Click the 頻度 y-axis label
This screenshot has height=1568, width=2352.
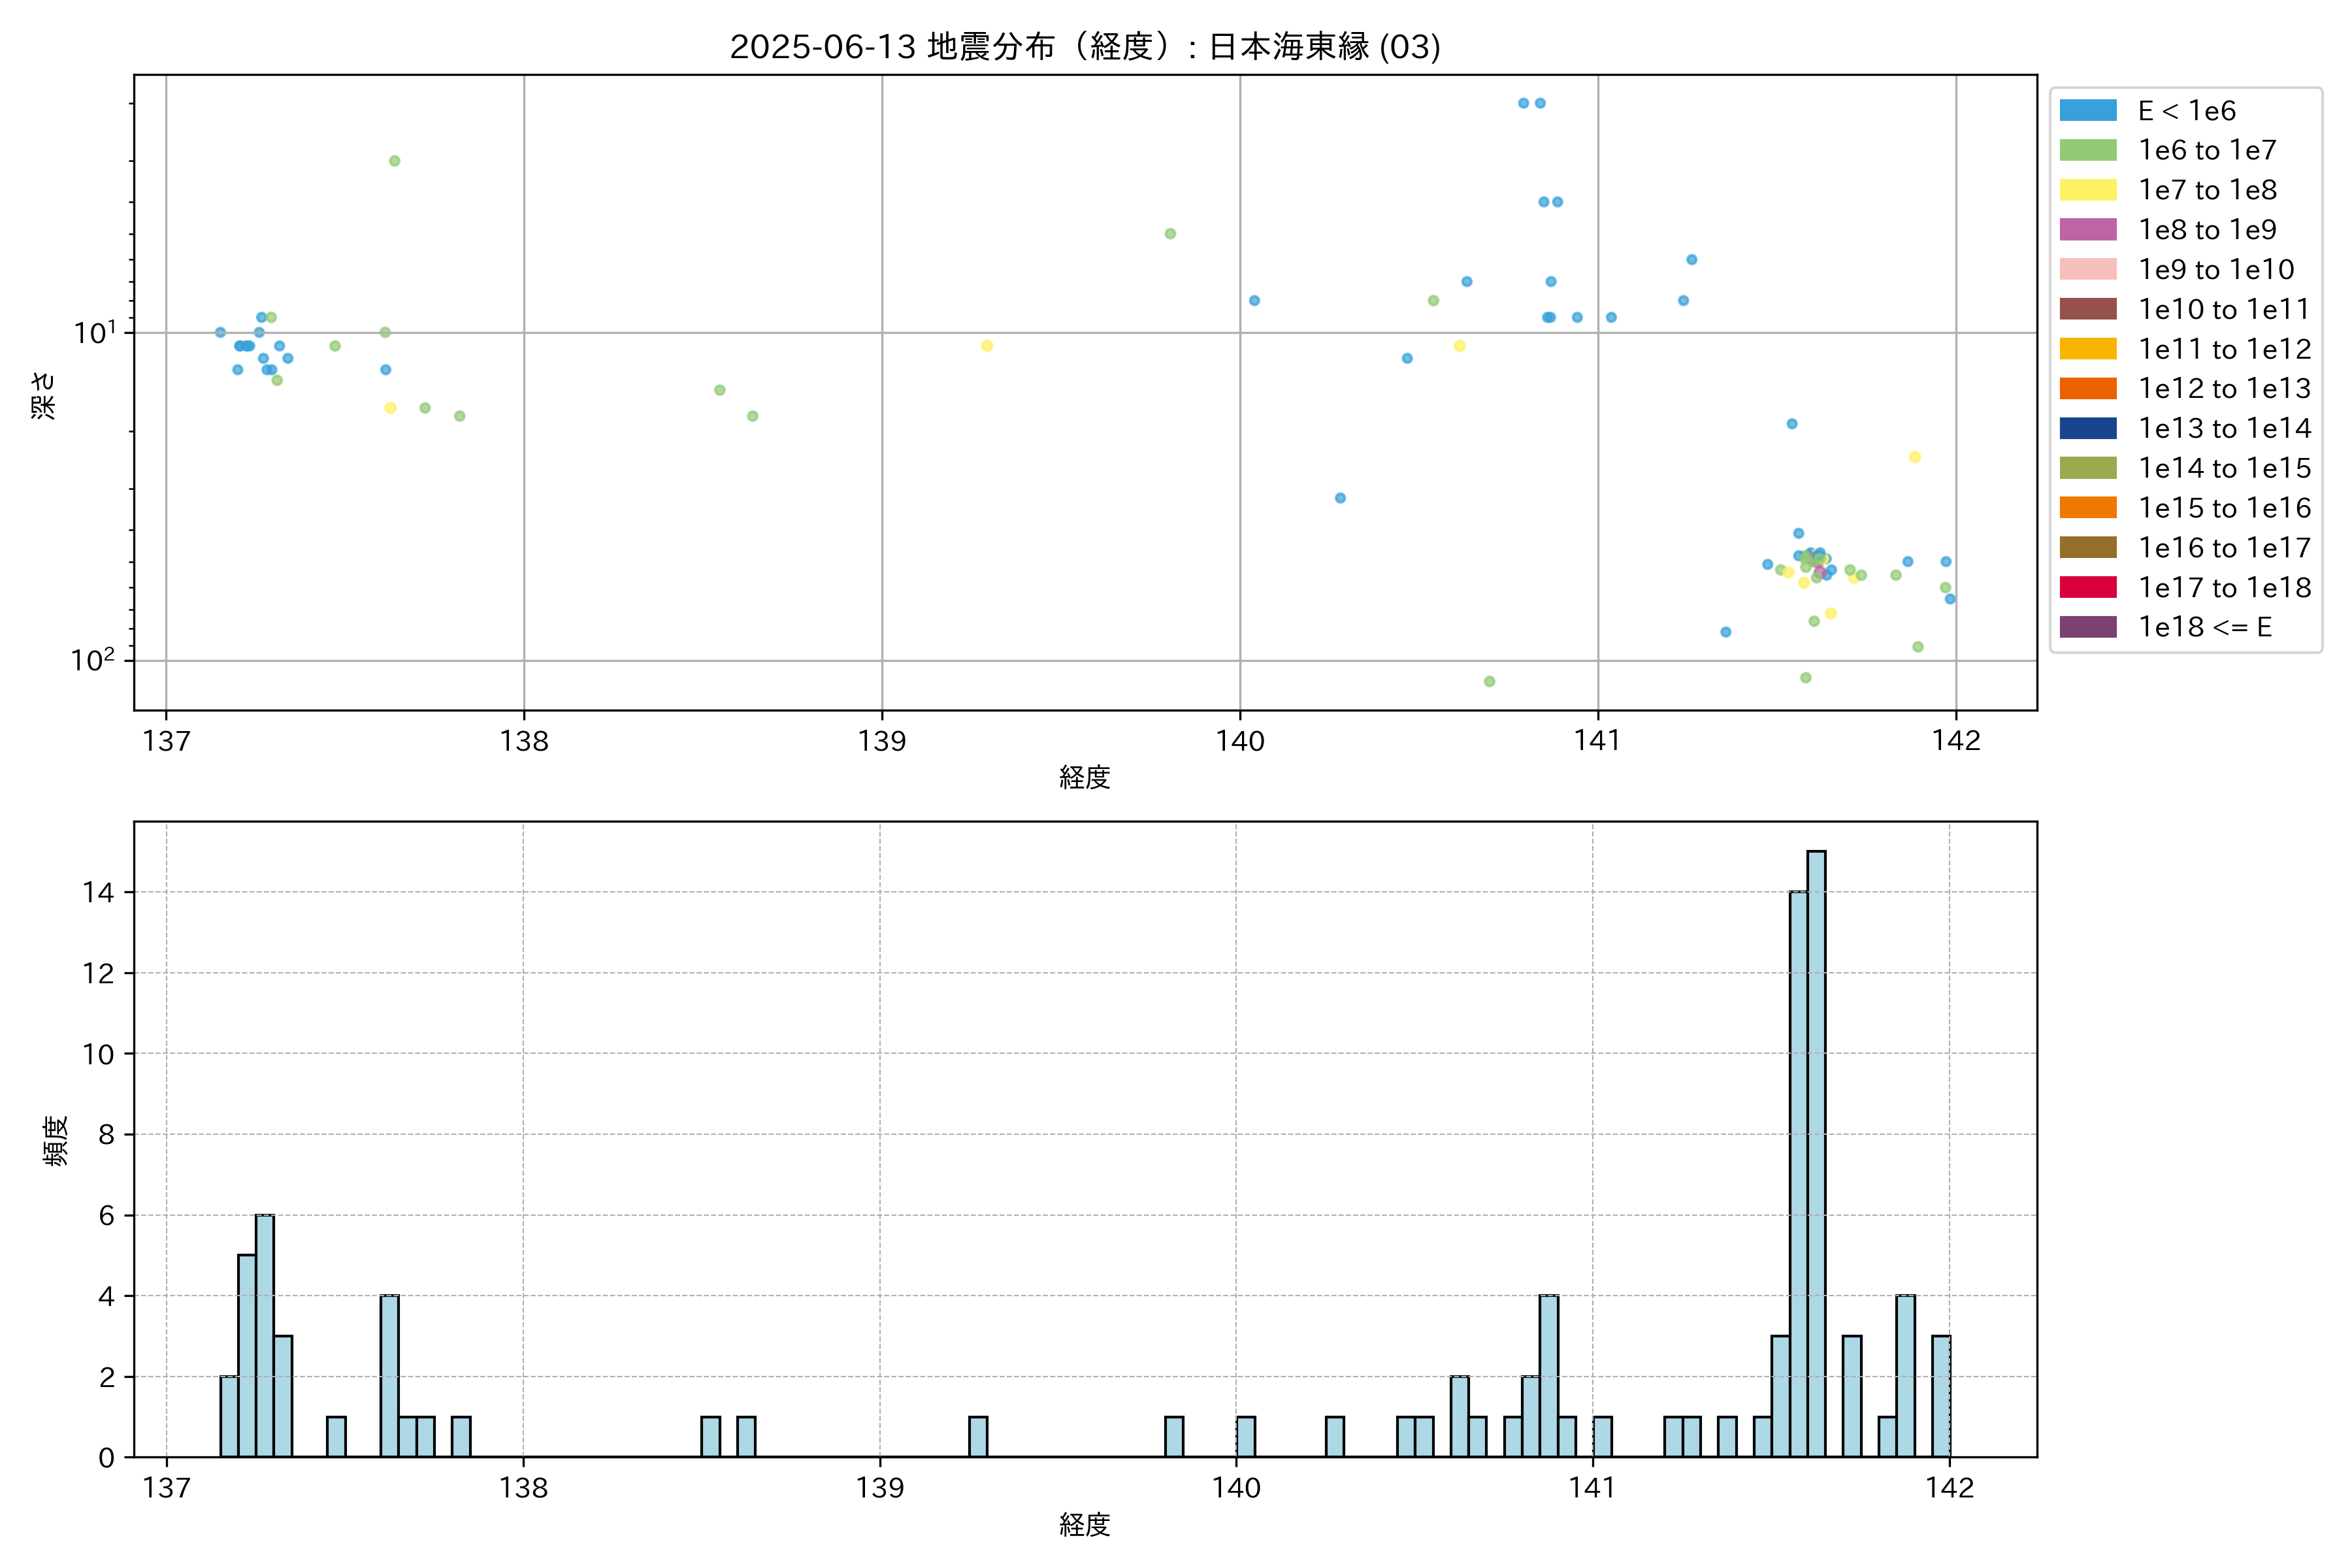(56, 1140)
